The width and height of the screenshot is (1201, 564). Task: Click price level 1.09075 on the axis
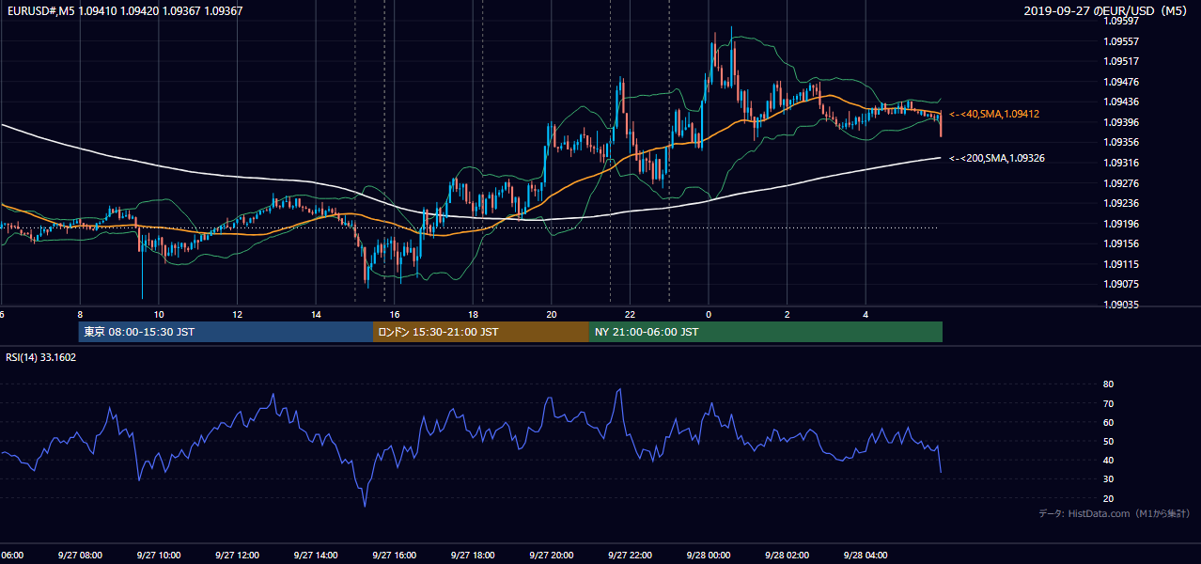pyautogui.click(x=1121, y=284)
